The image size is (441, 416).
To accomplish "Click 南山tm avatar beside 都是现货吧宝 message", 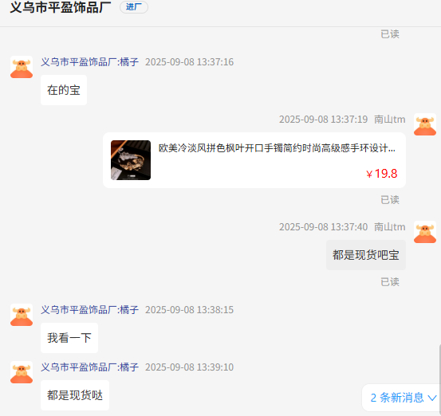I will click(x=425, y=232).
